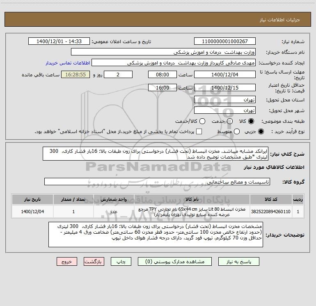This screenshot has height=306, width=316.
Task: Click the buyer organization name field
Action: 163,52
